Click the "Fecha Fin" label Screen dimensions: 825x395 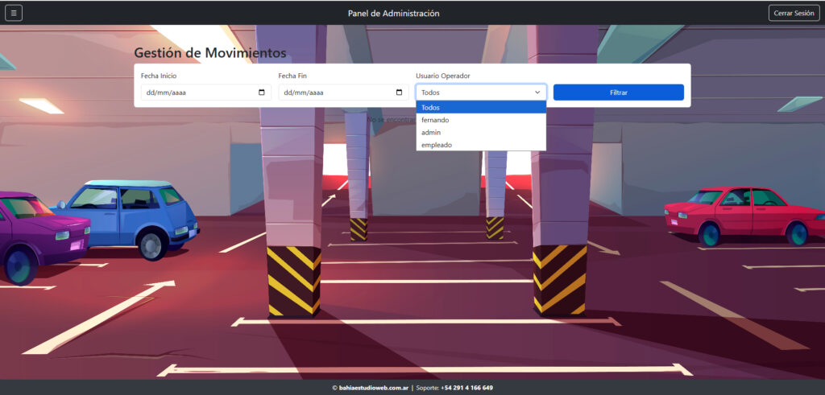pyautogui.click(x=293, y=76)
